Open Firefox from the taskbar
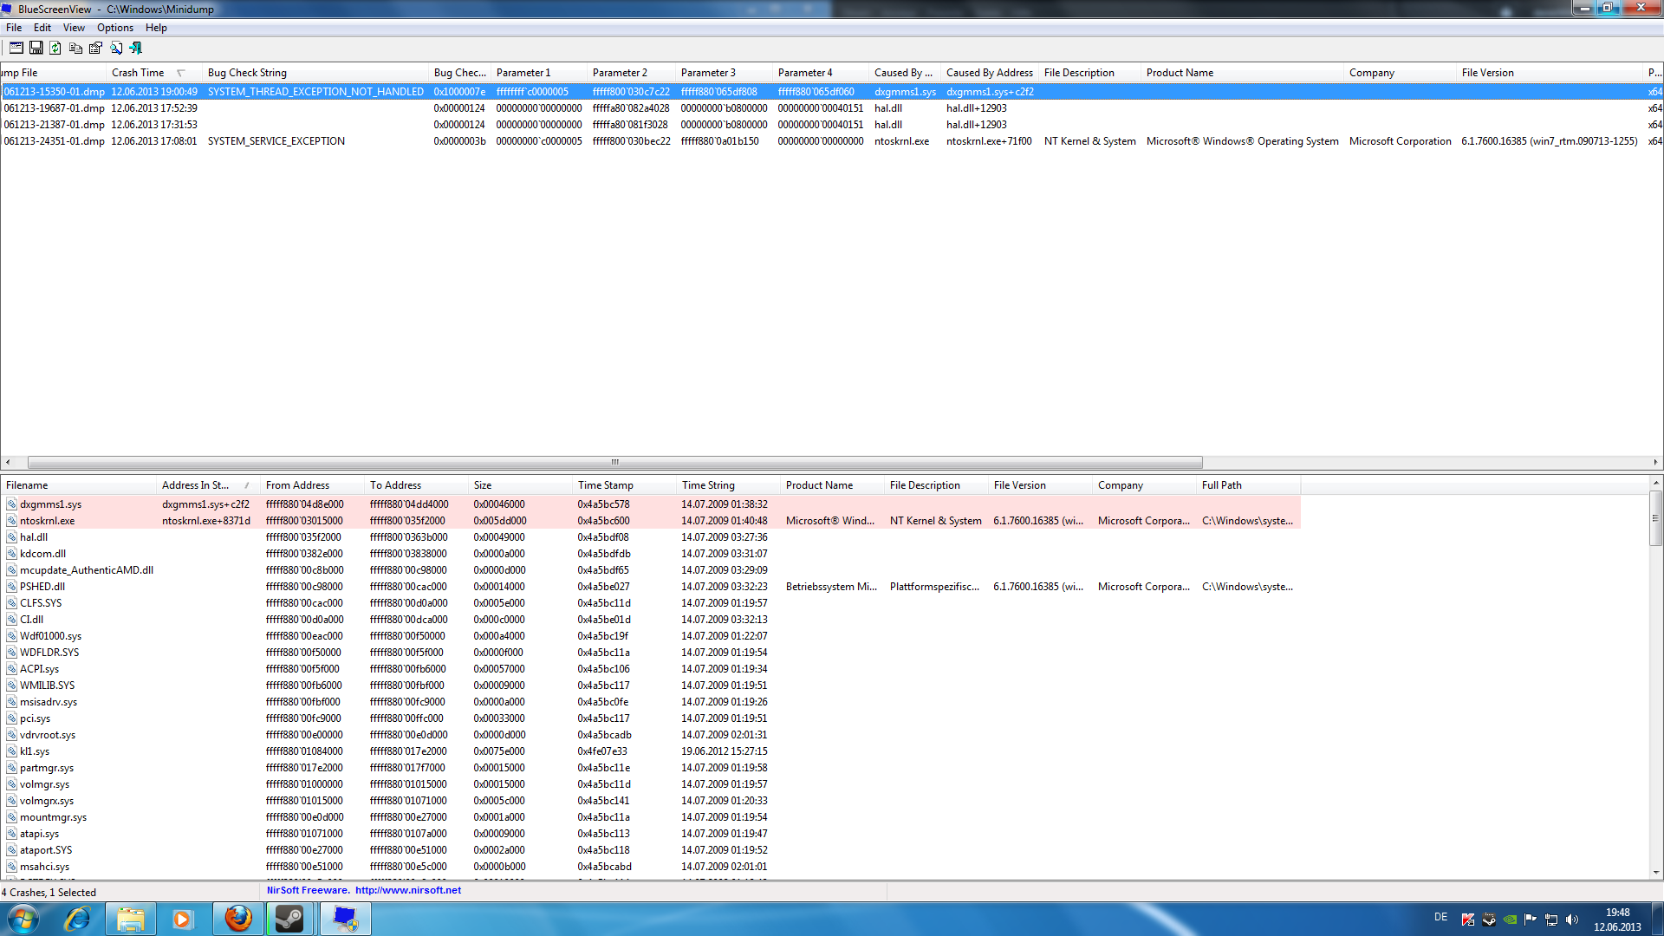This screenshot has width=1664, height=936. tap(238, 919)
